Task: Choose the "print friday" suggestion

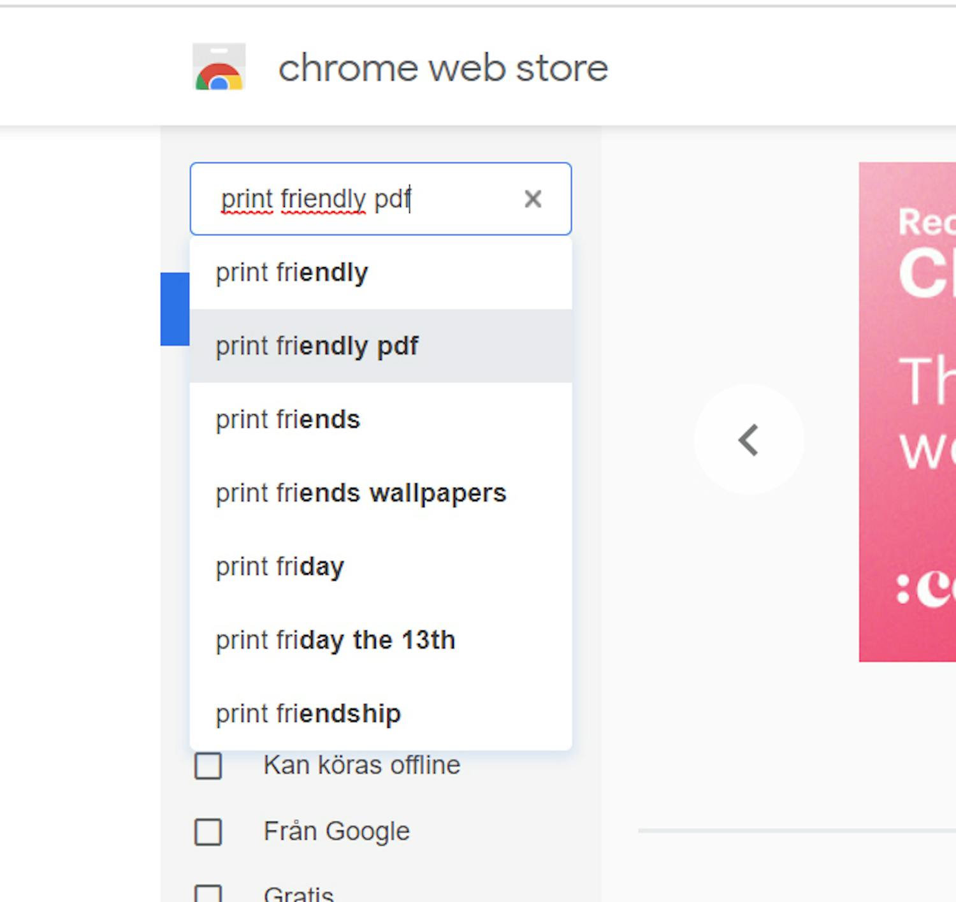Action: (280, 567)
